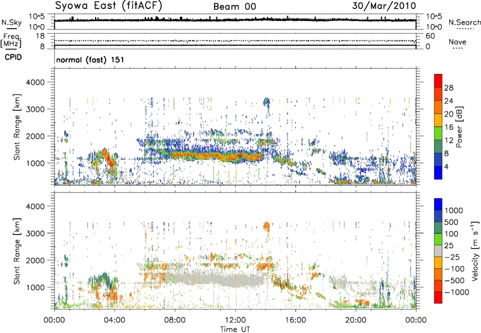The image size is (481, 333).
Task: Click the blue top segment of Velocity colour bar
Action: 438,204
